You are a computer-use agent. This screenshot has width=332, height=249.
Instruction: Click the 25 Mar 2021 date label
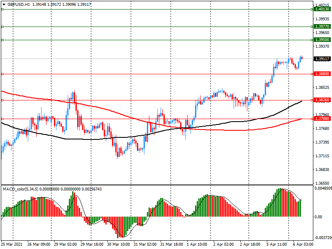(12, 245)
